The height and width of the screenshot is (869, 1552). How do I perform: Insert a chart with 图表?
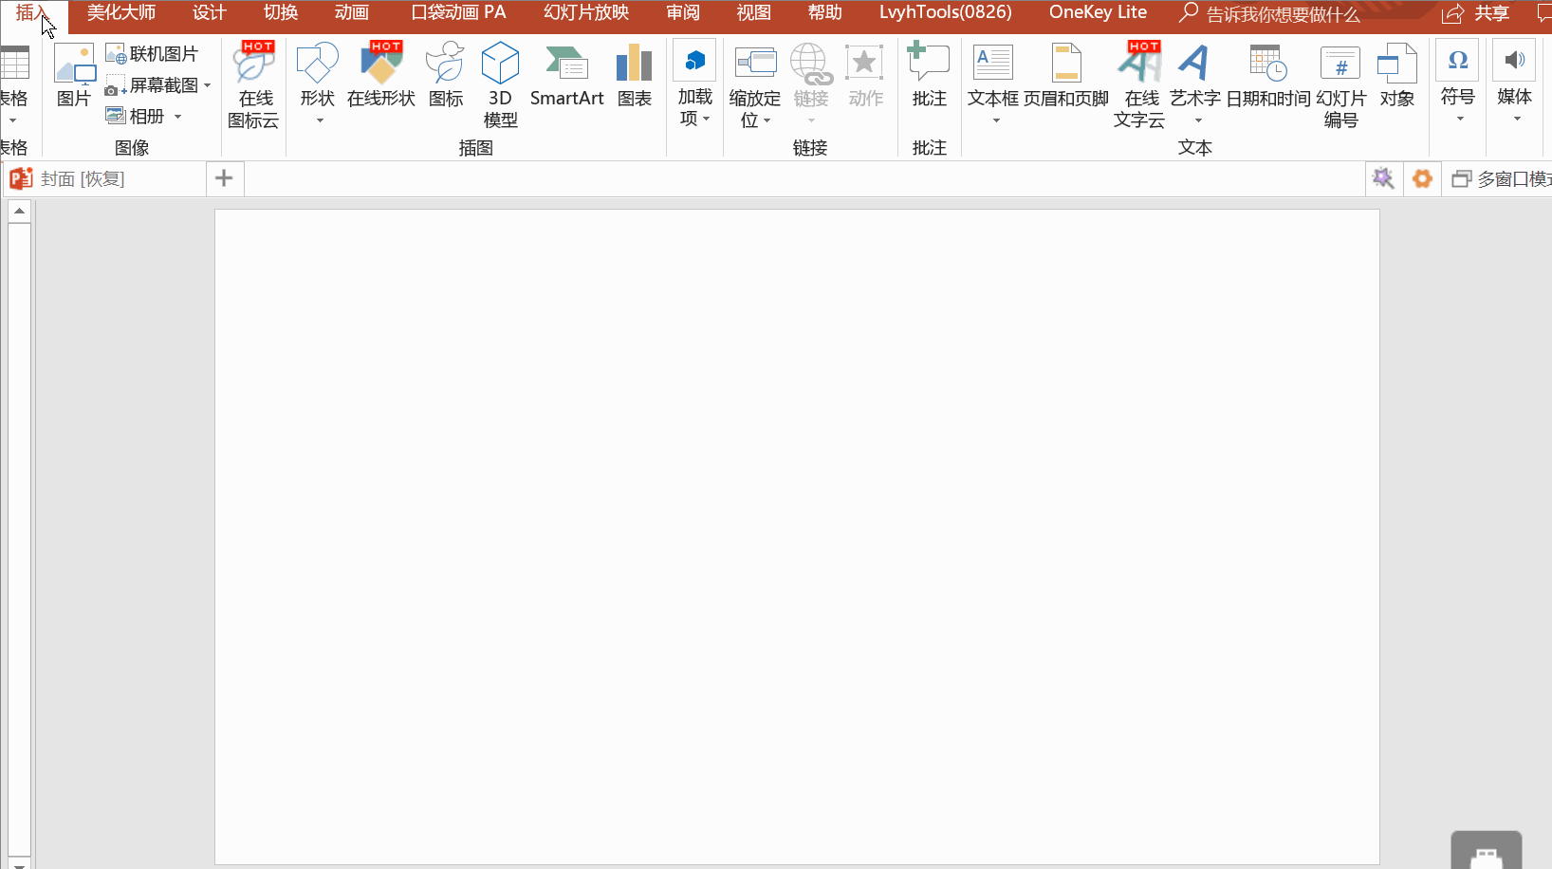pyautogui.click(x=635, y=75)
